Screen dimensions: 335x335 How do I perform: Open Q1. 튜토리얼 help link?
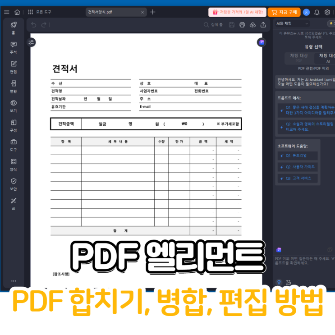pos(298,156)
